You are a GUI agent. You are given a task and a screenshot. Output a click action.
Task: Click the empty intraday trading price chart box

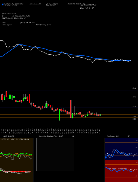click(x=55, y=154)
